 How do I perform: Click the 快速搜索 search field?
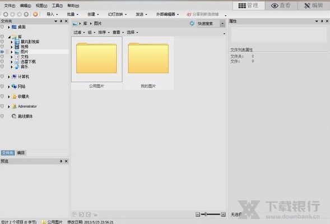pos(208,24)
